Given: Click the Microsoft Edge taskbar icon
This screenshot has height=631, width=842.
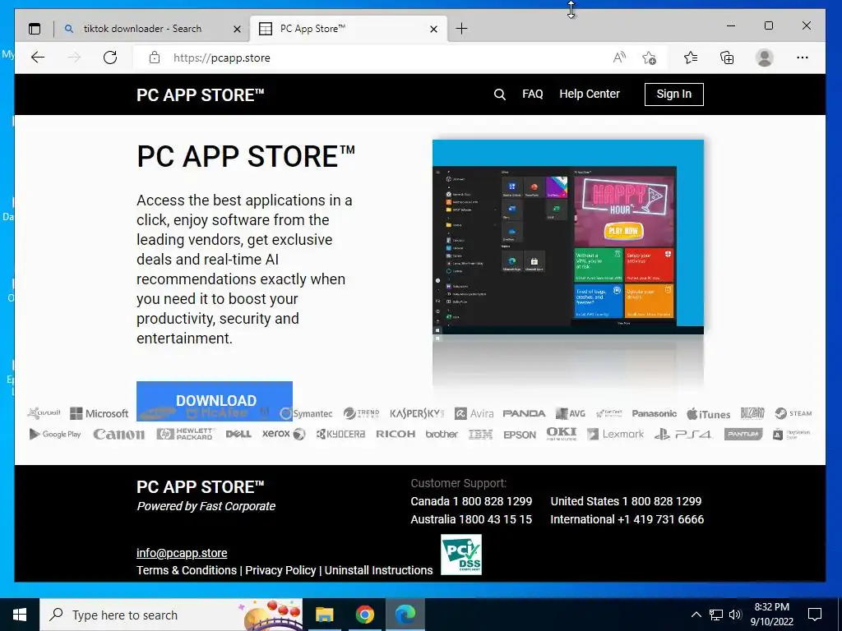Looking at the screenshot, I should pos(405,615).
